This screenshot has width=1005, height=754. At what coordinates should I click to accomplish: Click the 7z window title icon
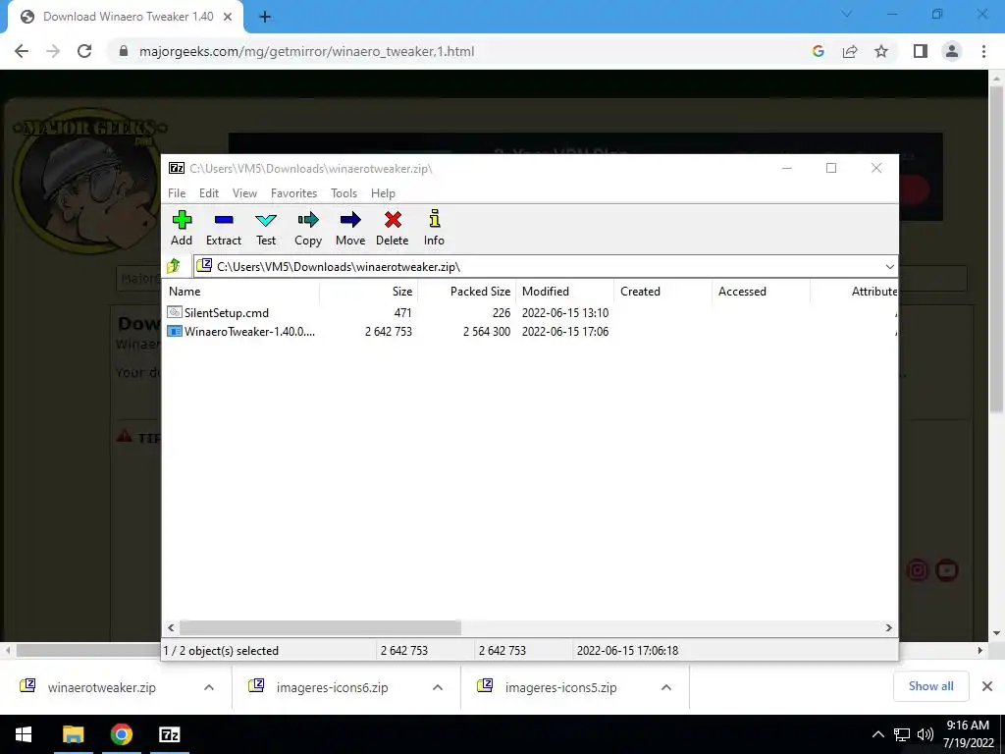pos(177,169)
